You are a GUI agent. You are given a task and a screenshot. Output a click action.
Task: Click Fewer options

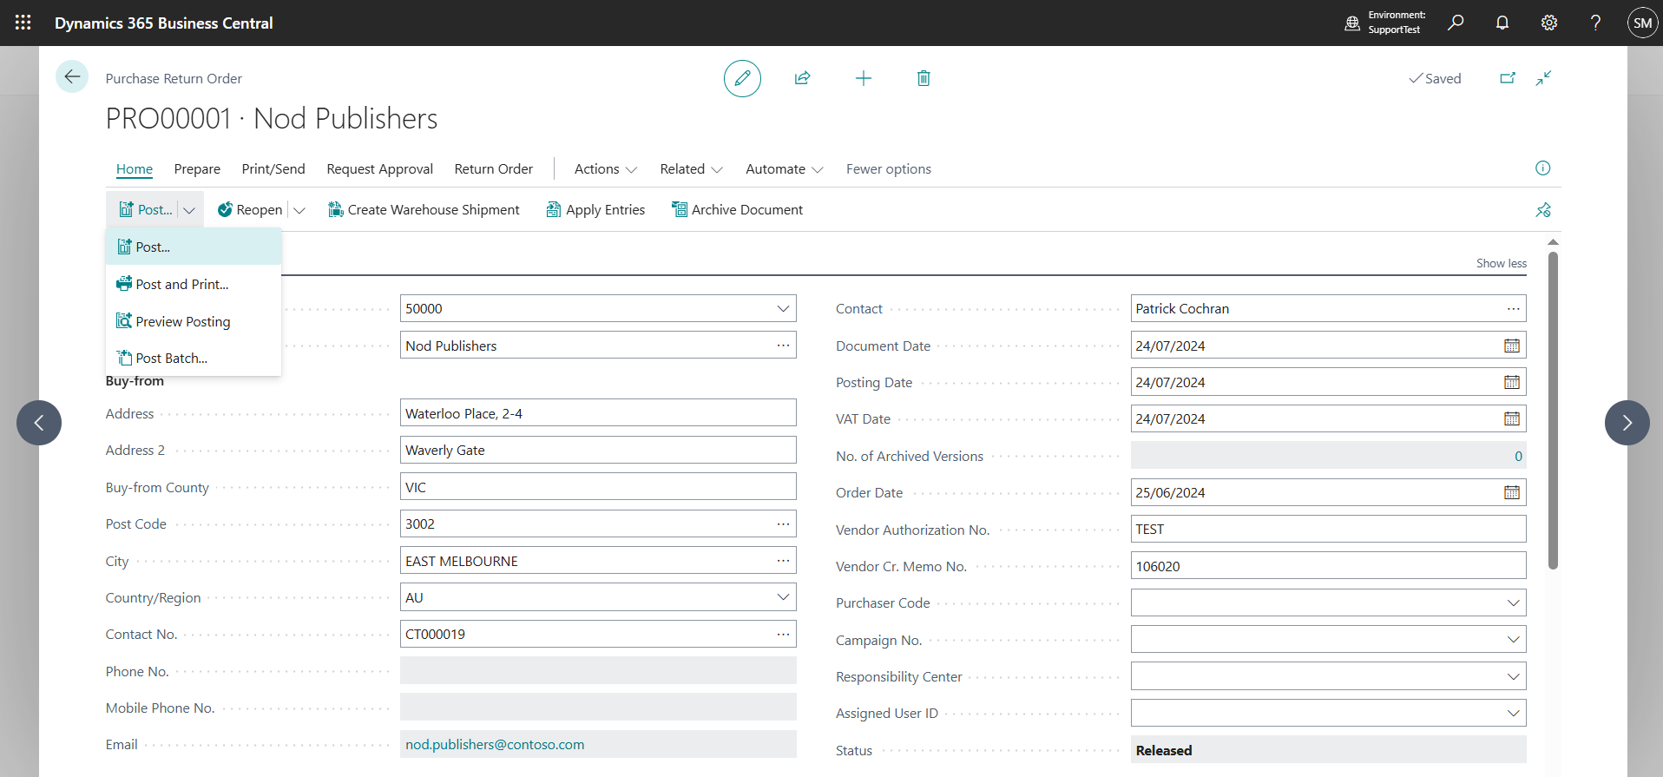(x=889, y=169)
